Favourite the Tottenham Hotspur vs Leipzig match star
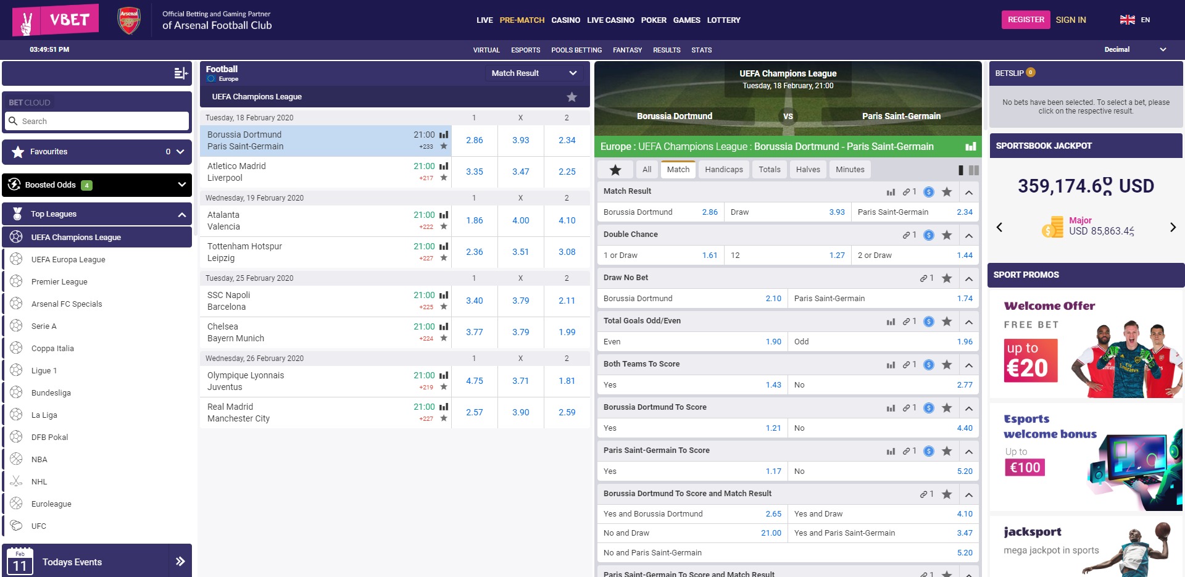Image resolution: width=1185 pixels, height=577 pixels. pos(444,258)
